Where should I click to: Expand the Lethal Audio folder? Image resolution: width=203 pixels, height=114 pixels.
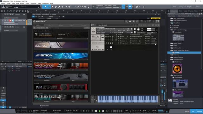(171, 48)
